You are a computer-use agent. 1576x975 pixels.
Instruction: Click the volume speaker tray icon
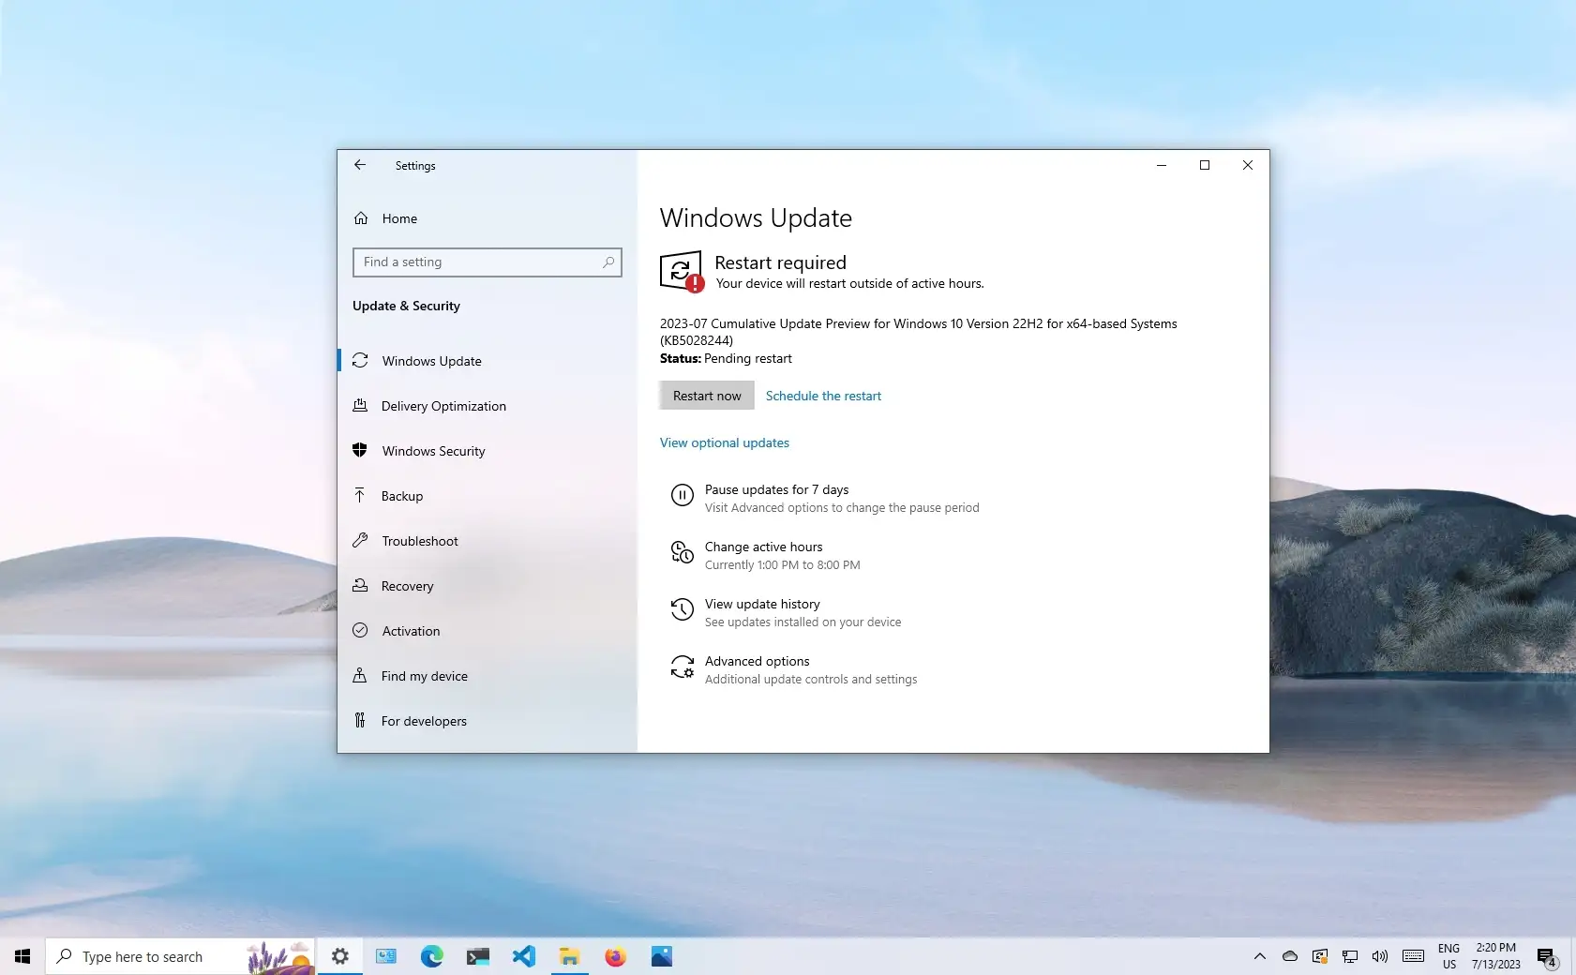[x=1380, y=956]
